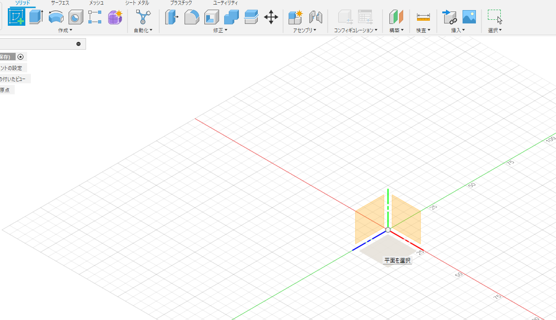Pick the orange vertical plane left of the green axis

click(370, 219)
